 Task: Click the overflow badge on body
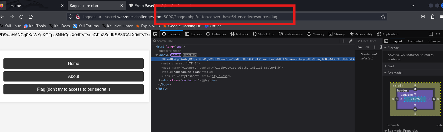[190, 55]
